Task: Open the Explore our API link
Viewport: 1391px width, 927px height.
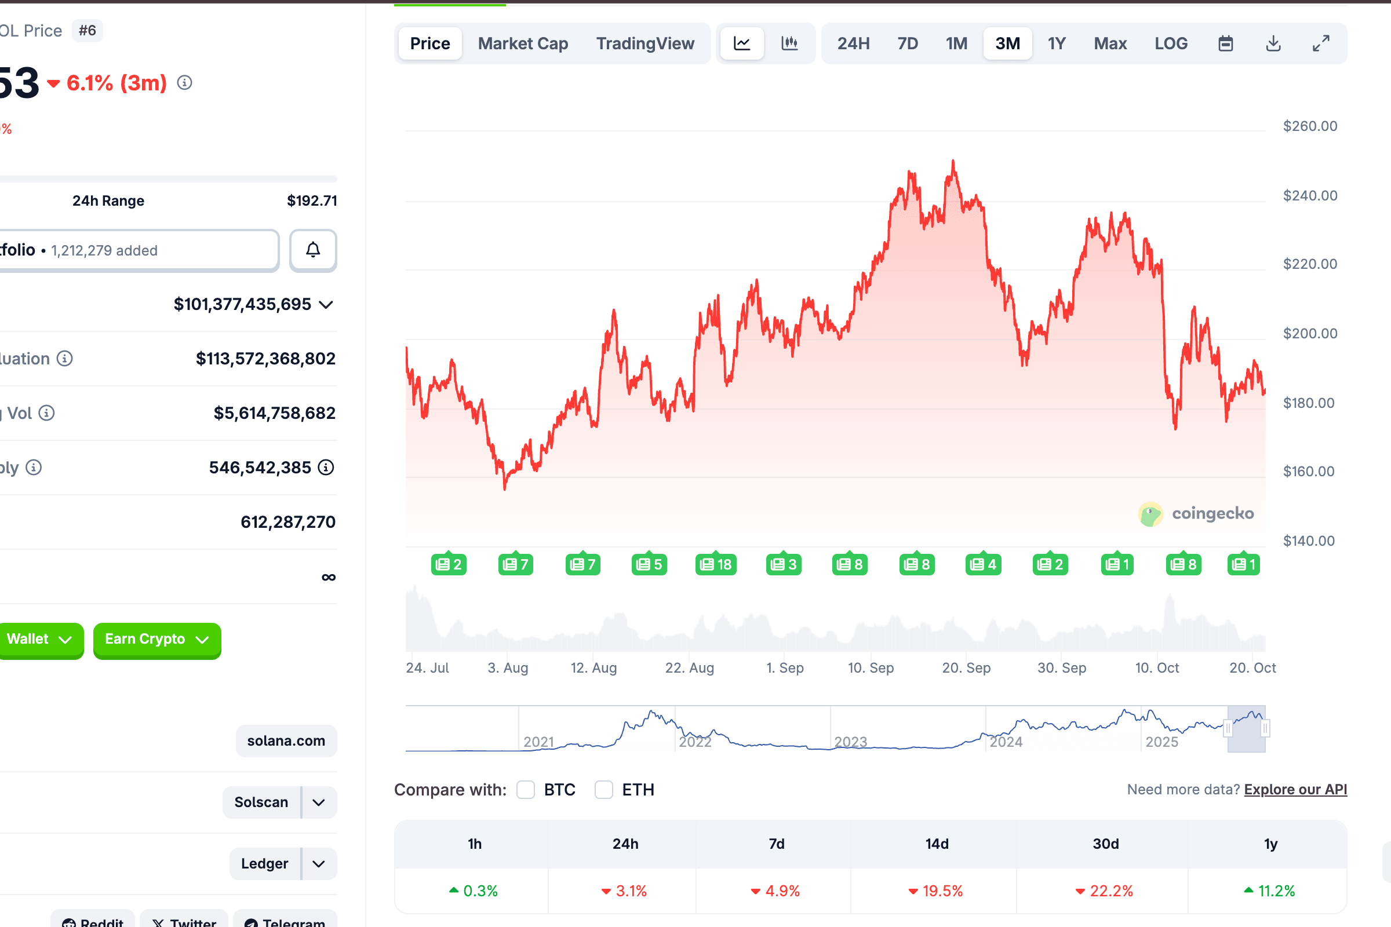Action: click(1295, 790)
